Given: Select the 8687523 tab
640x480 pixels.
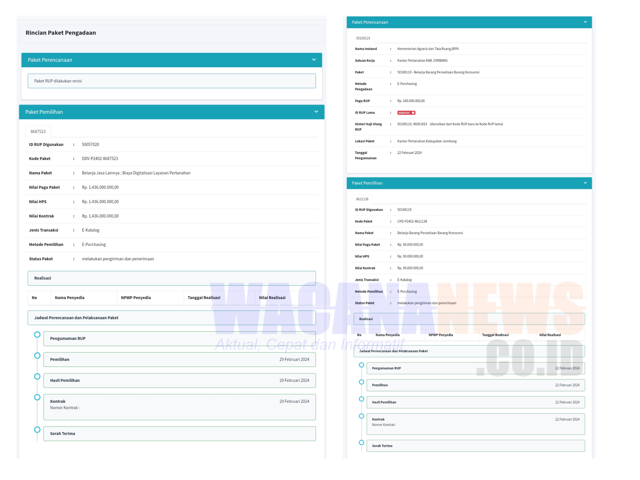Looking at the screenshot, I should pyautogui.click(x=38, y=132).
